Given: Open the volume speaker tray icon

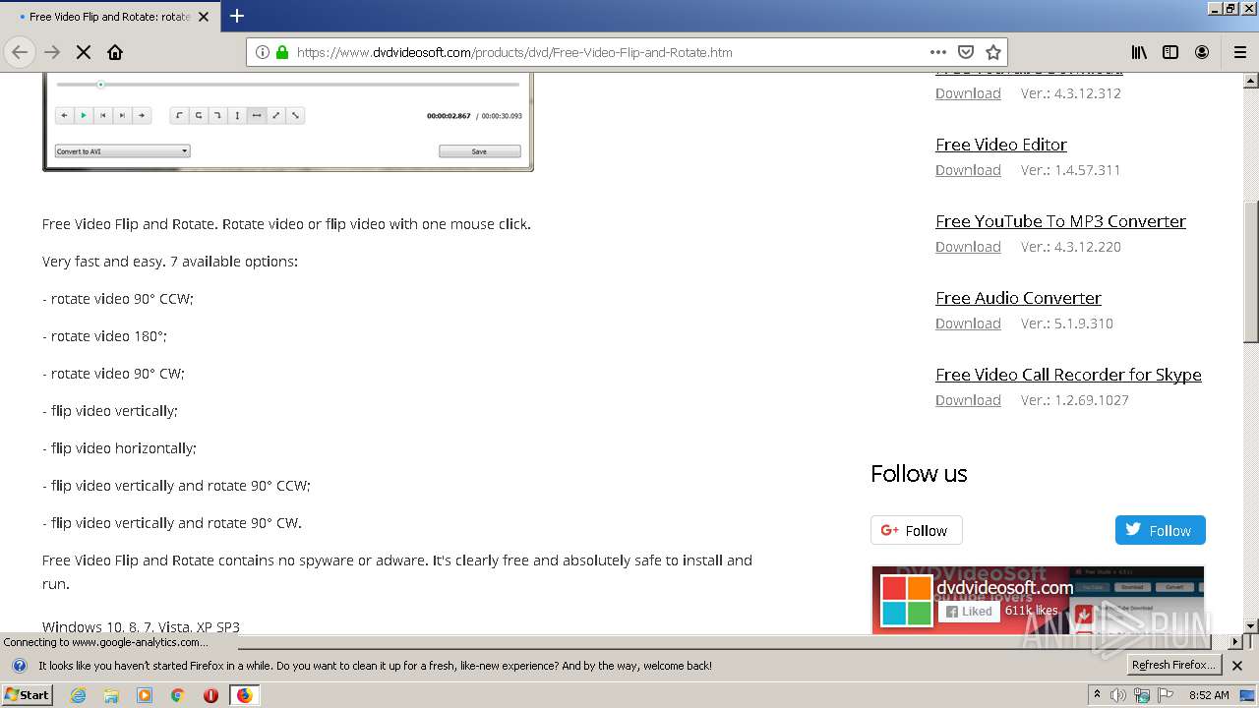Looking at the screenshot, I should pos(1118,695).
